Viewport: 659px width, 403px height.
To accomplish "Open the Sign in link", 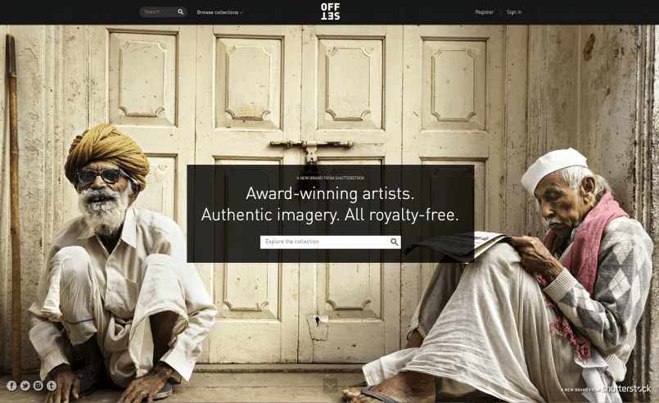I will 514,12.
